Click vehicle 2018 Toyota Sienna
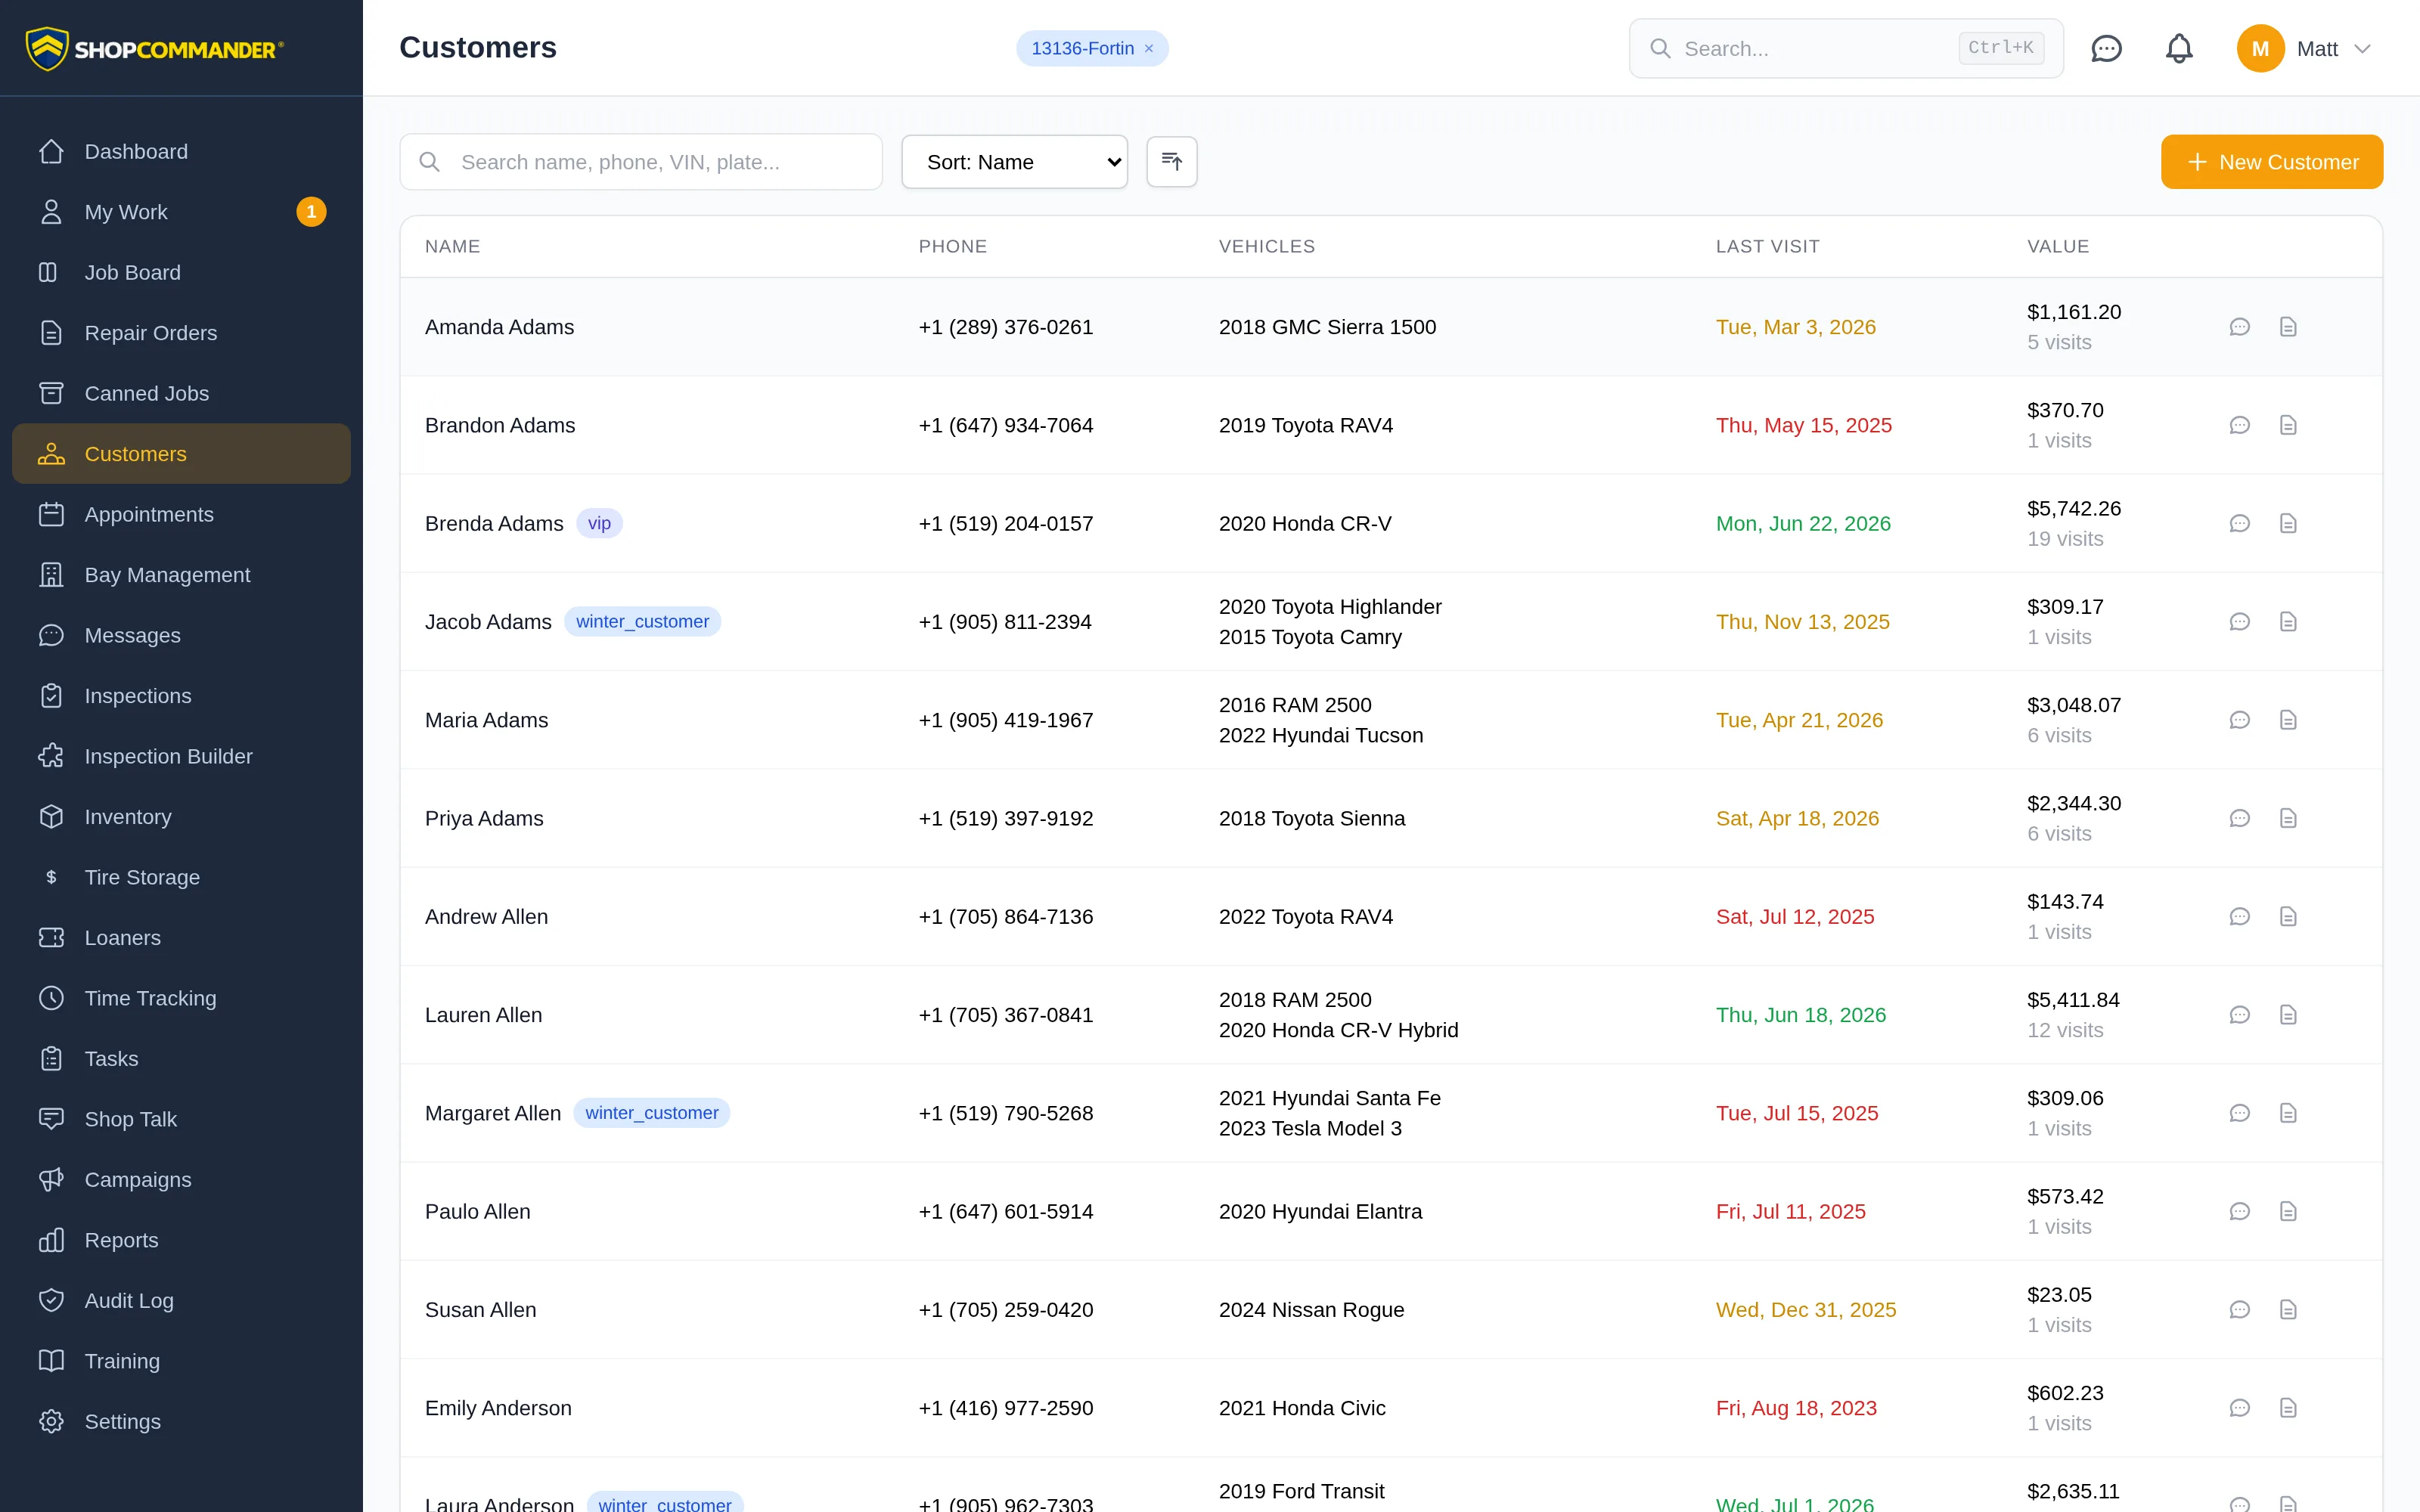This screenshot has height=1512, width=2420. click(1312, 818)
